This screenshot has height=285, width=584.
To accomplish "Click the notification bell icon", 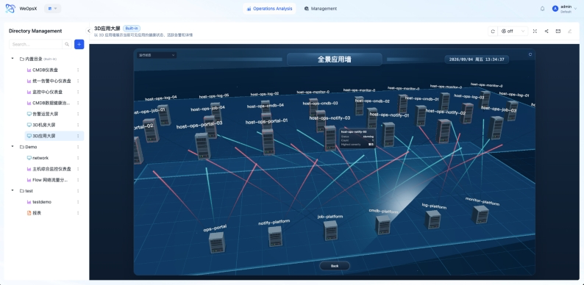I will tap(542, 9).
